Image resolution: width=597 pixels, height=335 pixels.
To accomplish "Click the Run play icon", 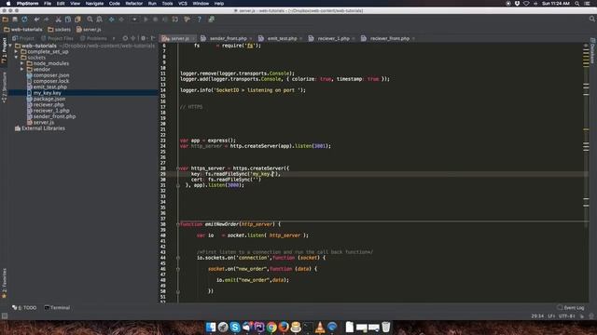I will click(146, 20).
